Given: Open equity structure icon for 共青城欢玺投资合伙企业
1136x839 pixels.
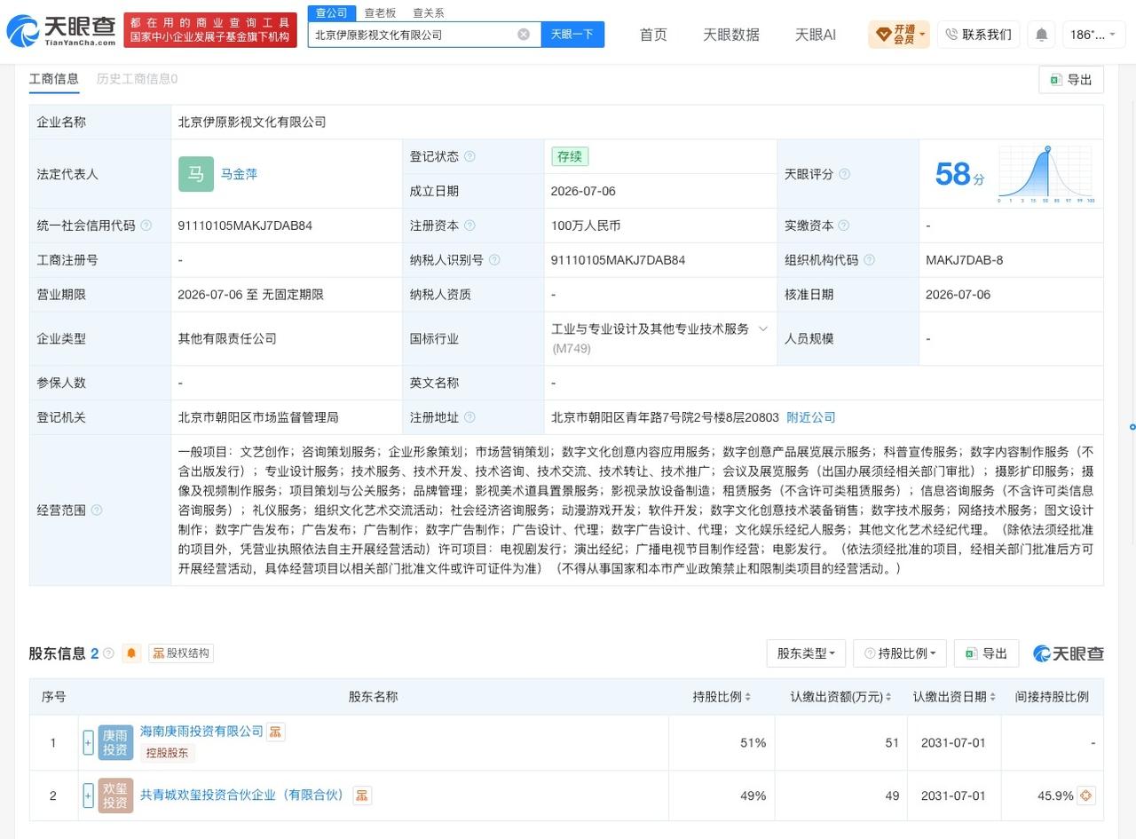Looking at the screenshot, I should 362,795.
